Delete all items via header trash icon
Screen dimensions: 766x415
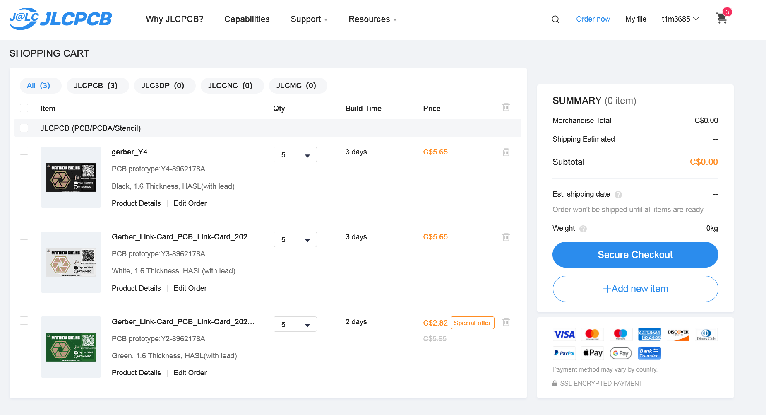[506, 107]
